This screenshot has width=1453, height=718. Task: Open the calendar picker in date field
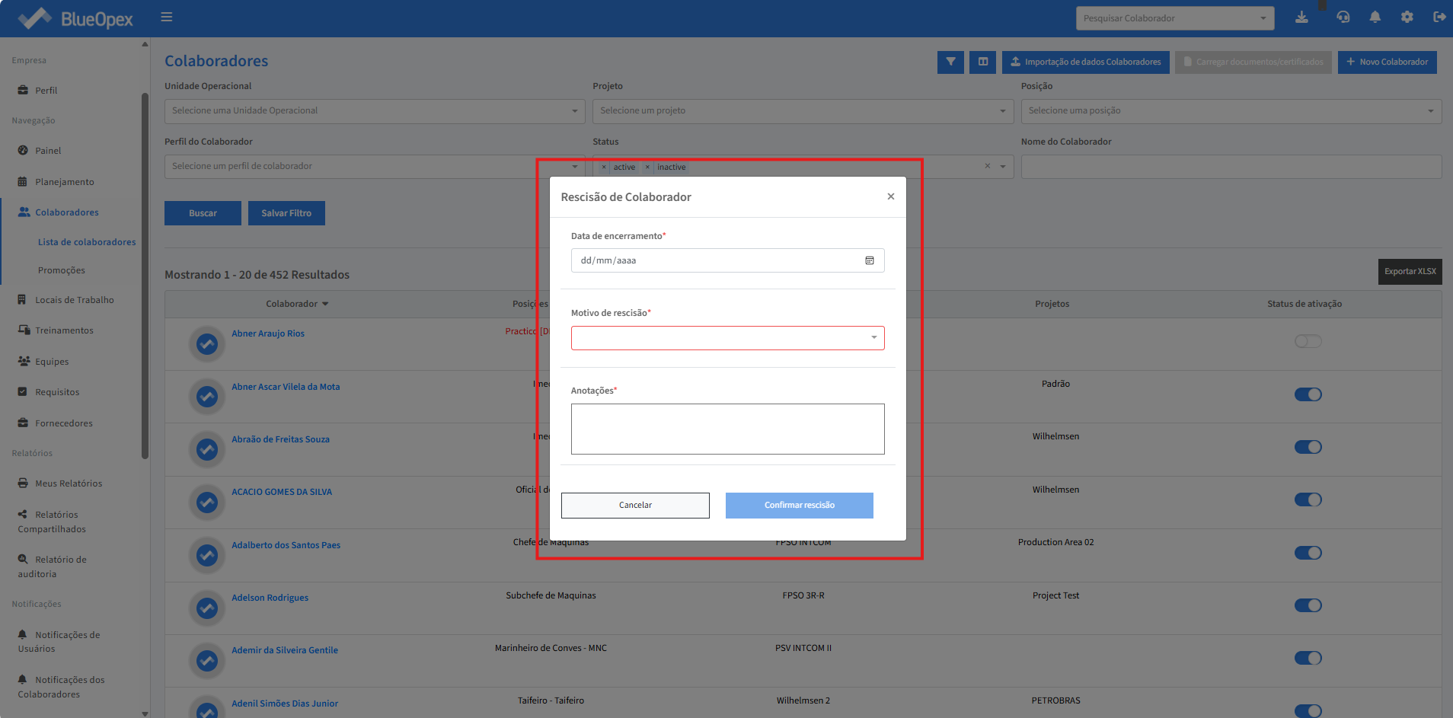(870, 260)
